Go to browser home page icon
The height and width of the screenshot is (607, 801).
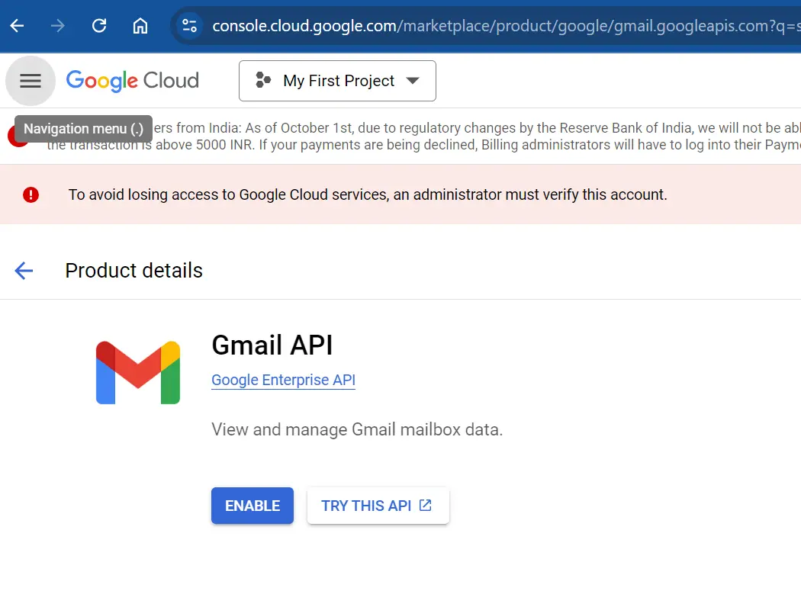[140, 25]
